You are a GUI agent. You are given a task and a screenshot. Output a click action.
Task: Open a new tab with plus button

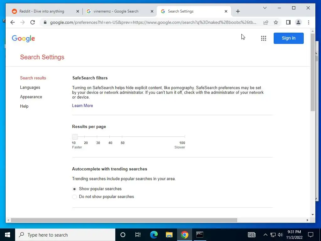click(x=238, y=11)
